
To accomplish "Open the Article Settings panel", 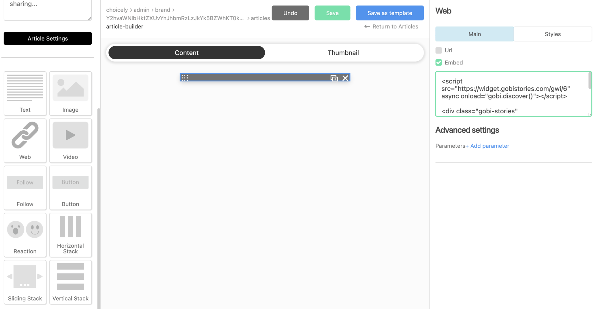I will click(x=48, y=38).
